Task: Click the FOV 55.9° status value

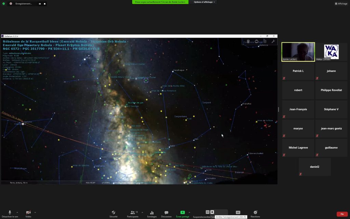Action: 91,183
